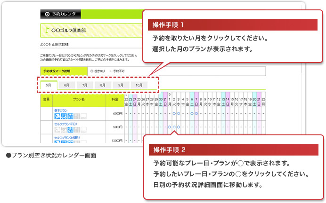Pick セルフプラン(平日) circle on 6/2 火
Screen dimensions: 326x203
coord(174,127)
